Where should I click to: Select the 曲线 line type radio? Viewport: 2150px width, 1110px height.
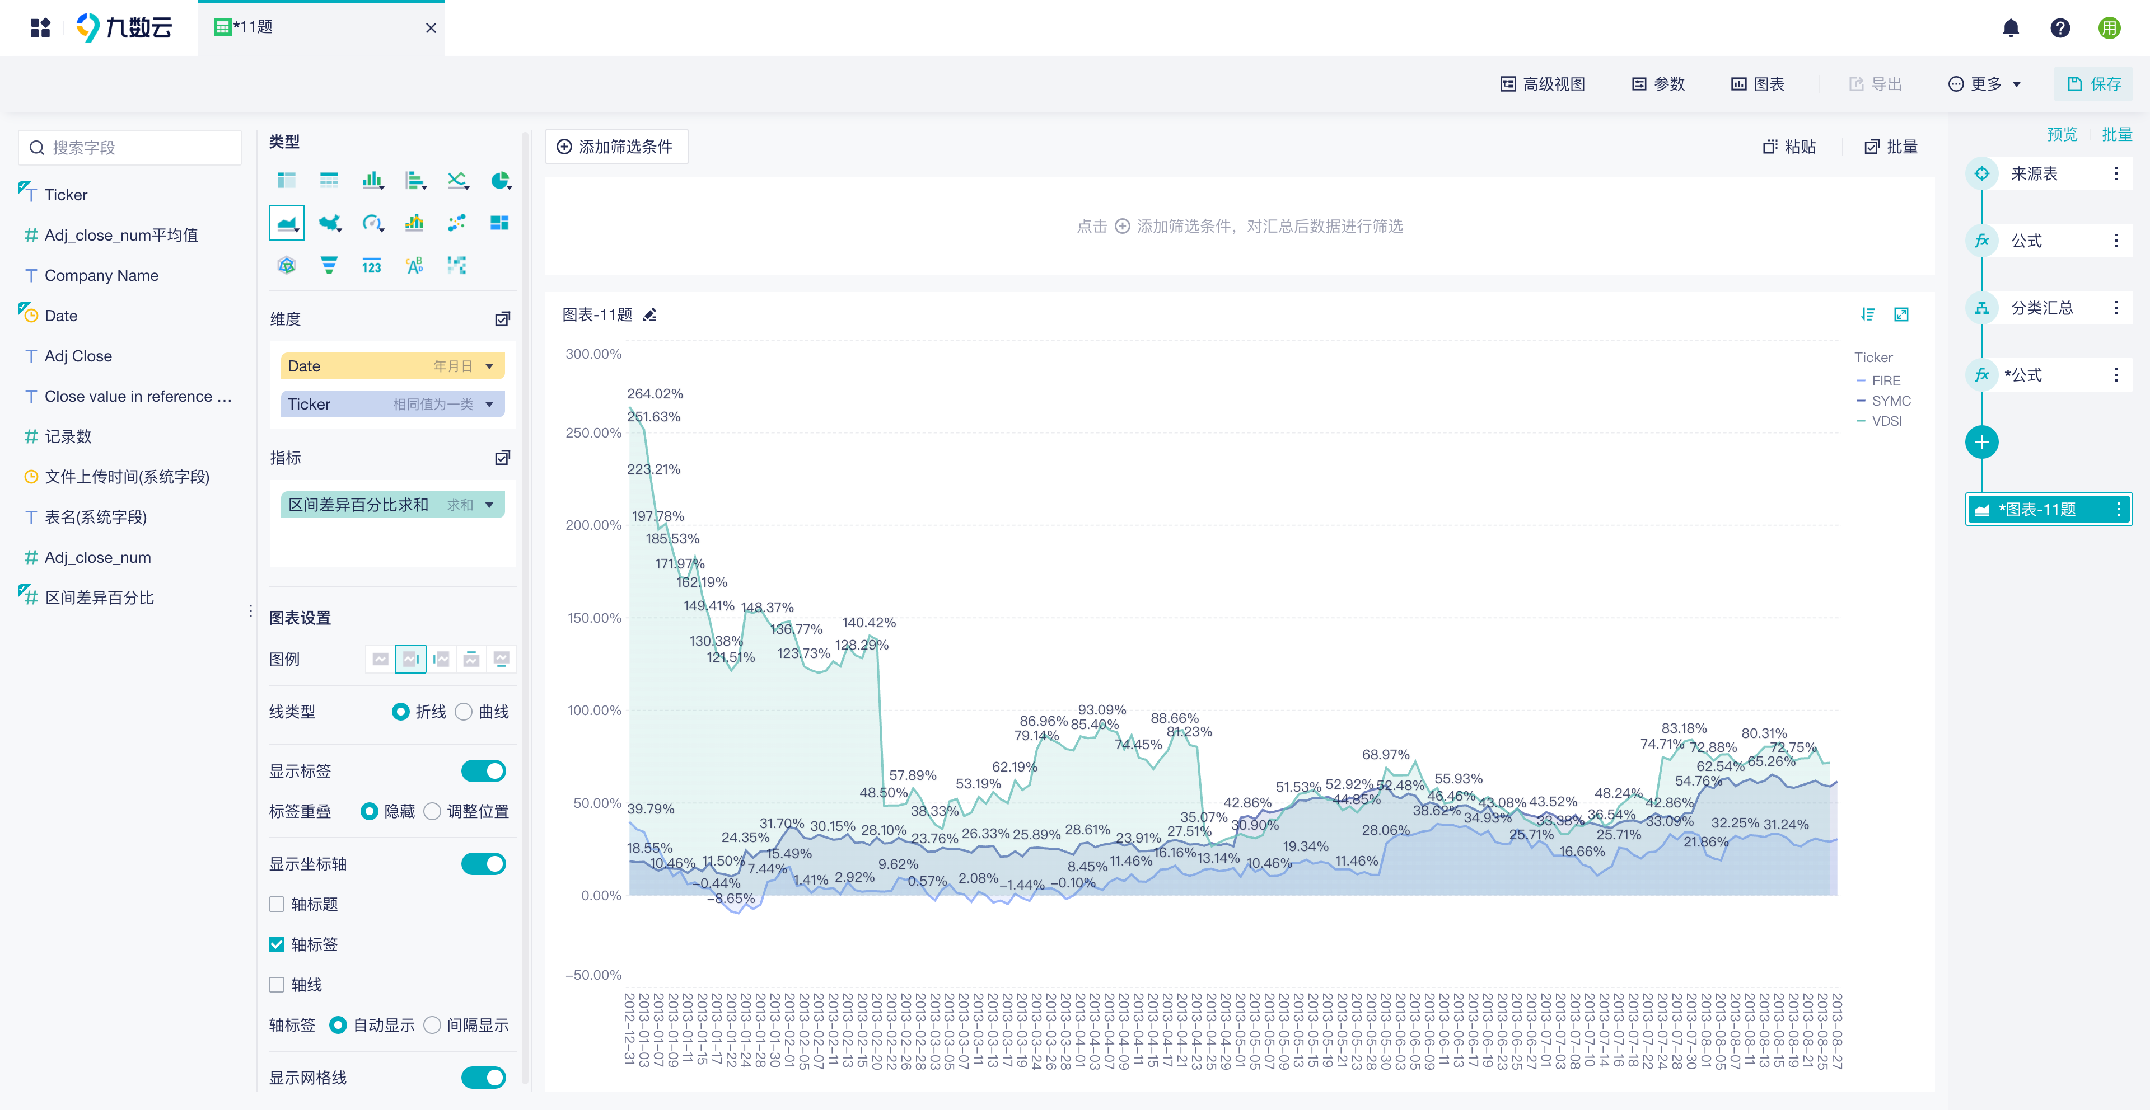[x=464, y=711]
